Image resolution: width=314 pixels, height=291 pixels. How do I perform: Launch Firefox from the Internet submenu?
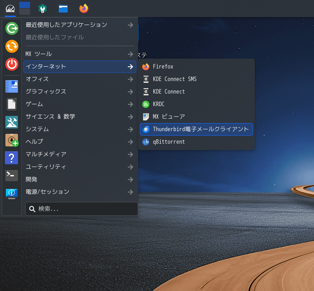pos(196,67)
